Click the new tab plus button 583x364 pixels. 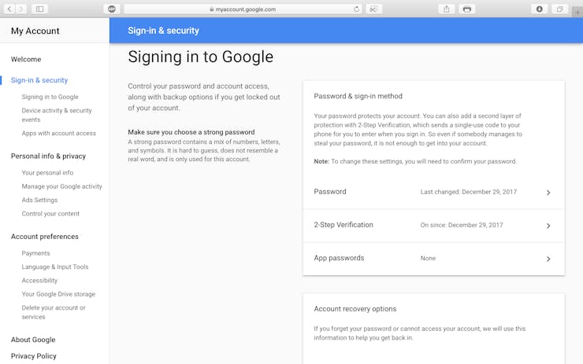[x=577, y=13]
